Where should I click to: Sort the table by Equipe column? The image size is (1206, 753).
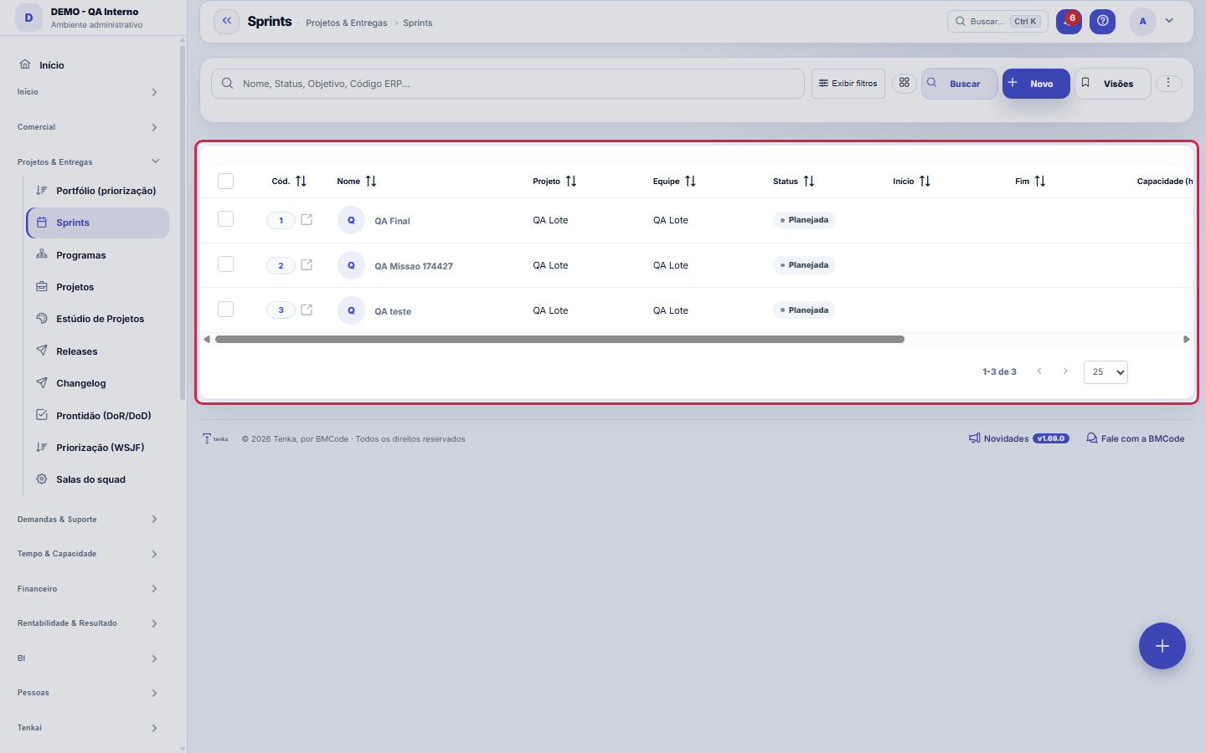tap(690, 181)
